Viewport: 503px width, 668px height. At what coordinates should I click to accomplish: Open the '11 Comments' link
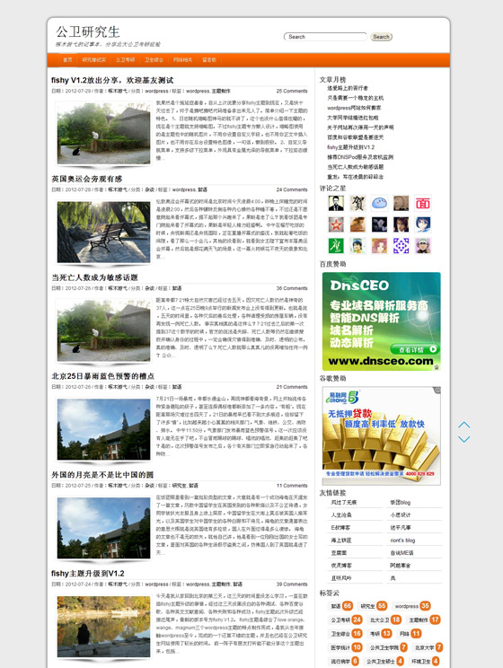point(292,486)
